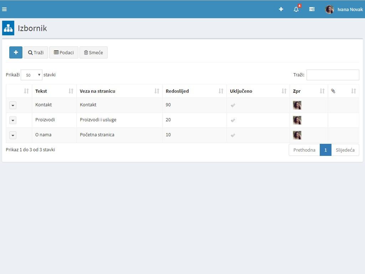Click the Podaci button
Viewport: 365px width, 274px height.
[64, 52]
